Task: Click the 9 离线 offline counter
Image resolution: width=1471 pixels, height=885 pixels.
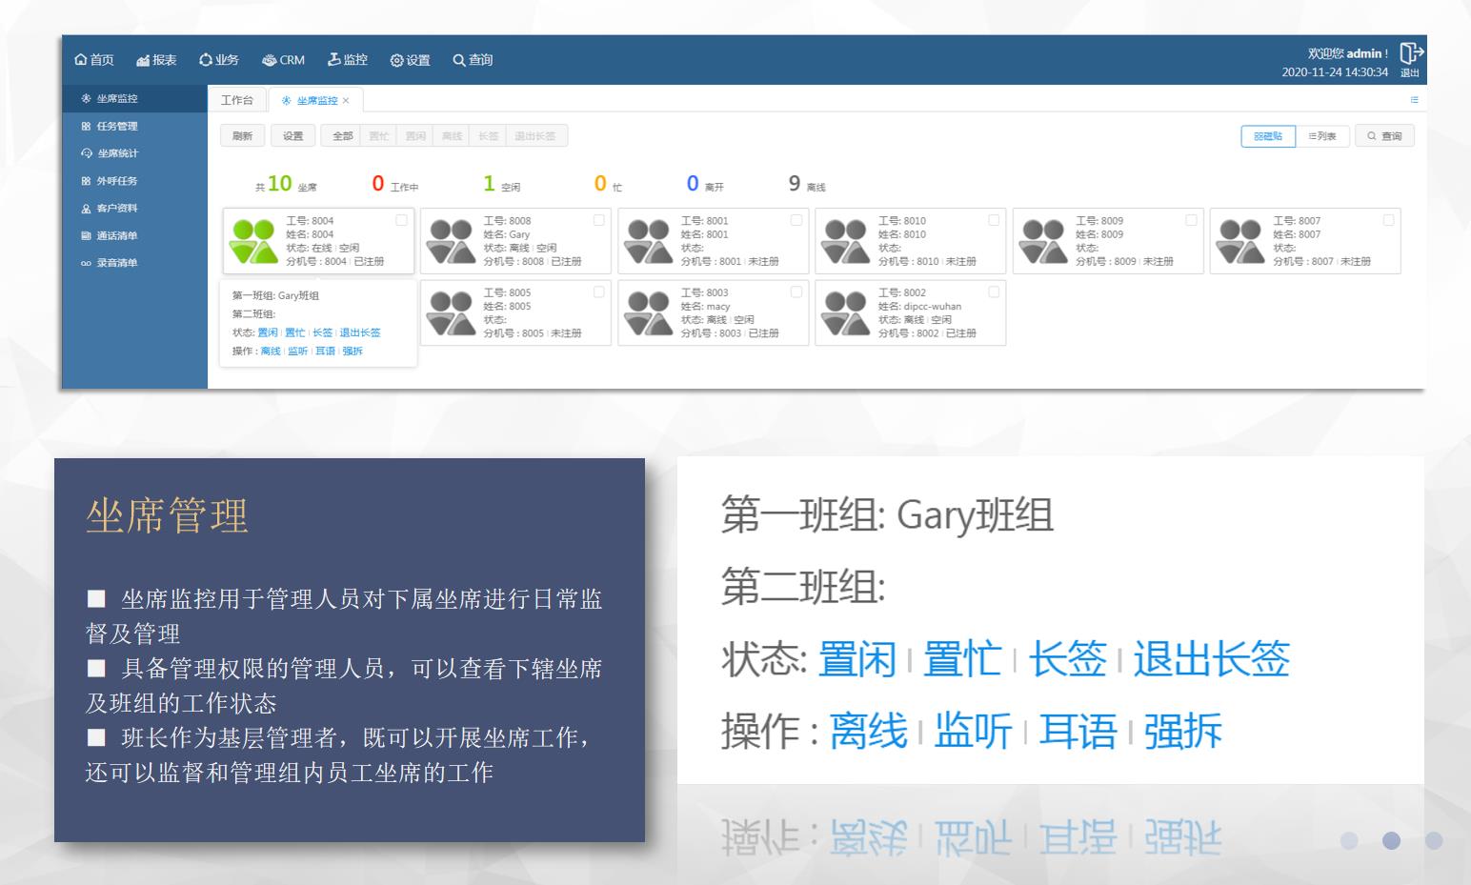Action: coord(807,184)
